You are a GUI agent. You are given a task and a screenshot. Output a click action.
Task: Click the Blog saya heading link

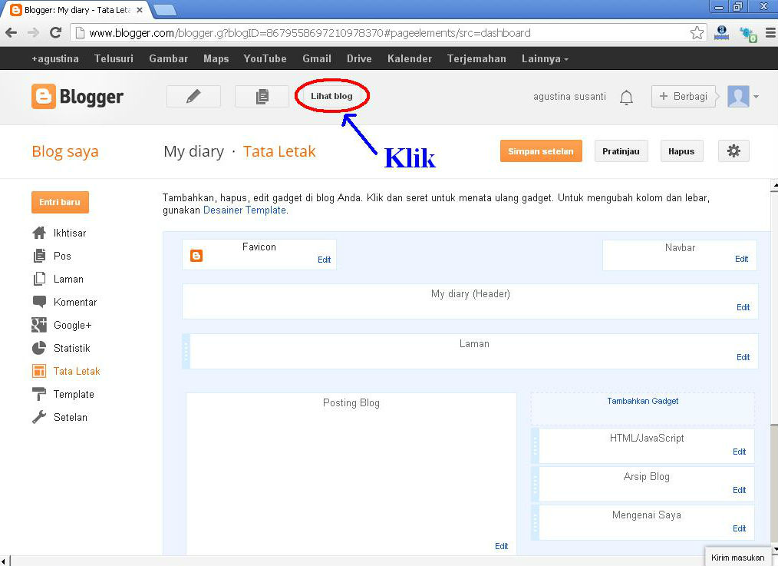[65, 151]
